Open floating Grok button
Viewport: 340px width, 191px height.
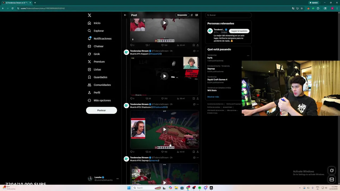coord(332,170)
